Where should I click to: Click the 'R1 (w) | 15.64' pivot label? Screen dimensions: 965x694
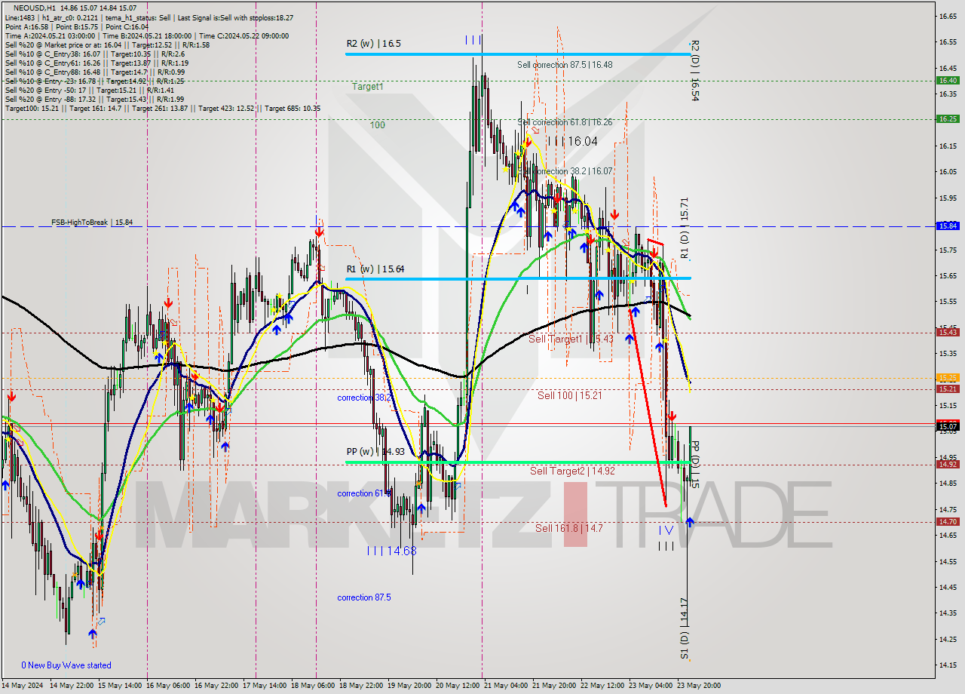click(x=375, y=269)
